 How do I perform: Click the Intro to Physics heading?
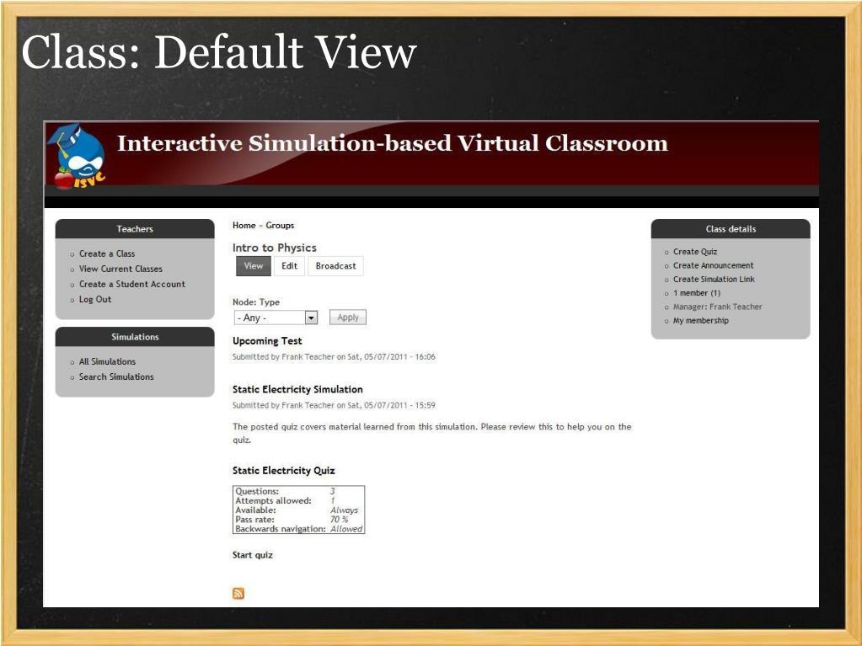275,248
